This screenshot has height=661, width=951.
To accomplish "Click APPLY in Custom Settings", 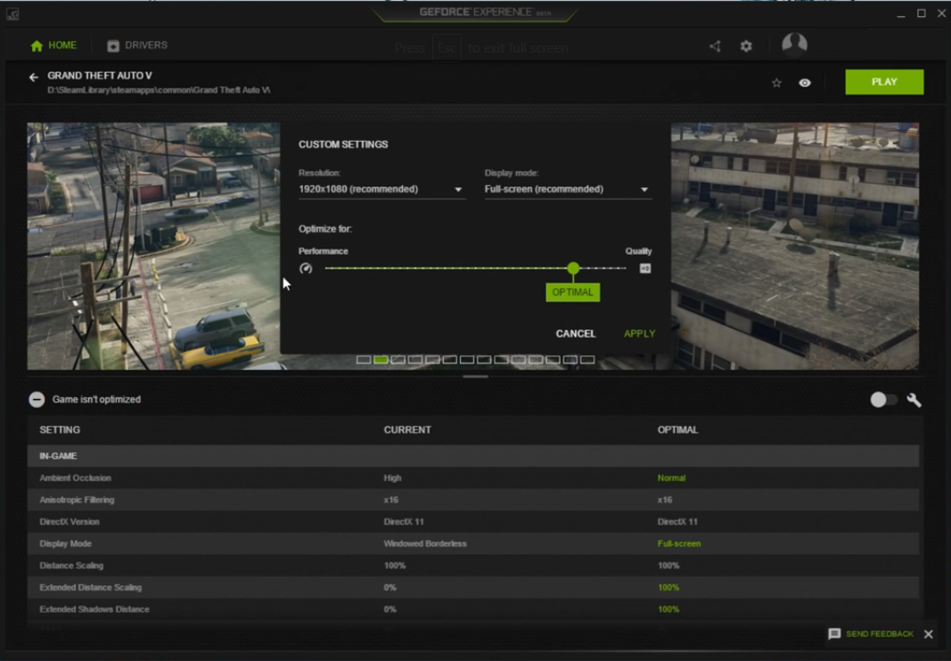I will (x=639, y=333).
